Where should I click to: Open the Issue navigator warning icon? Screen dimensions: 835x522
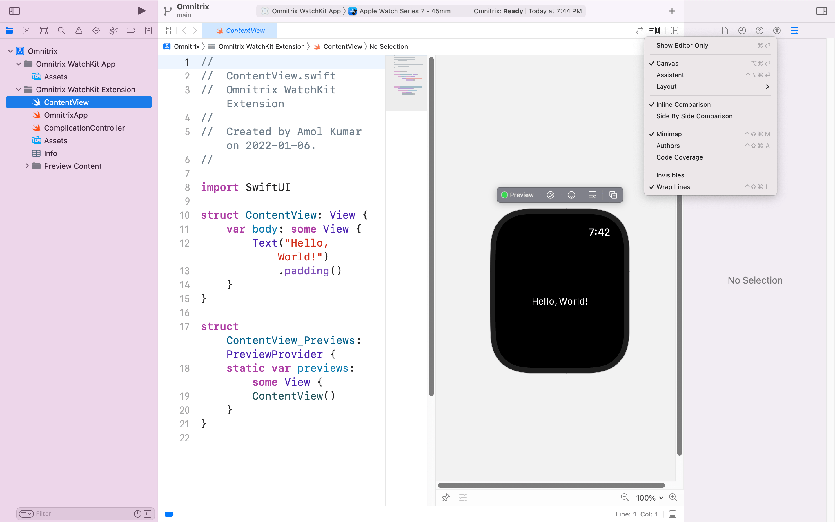click(79, 30)
